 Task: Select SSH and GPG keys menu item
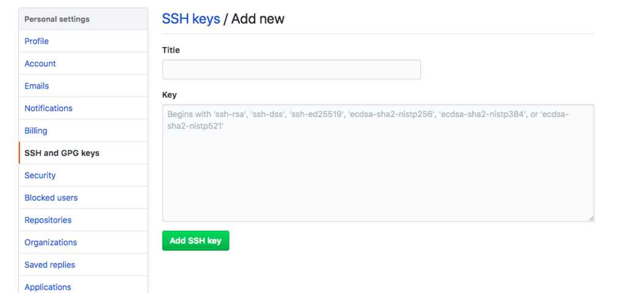(62, 153)
